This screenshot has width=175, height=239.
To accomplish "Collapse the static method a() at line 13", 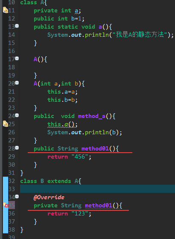I will (x=17, y=26).
